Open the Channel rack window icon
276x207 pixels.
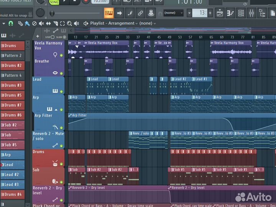point(241,13)
